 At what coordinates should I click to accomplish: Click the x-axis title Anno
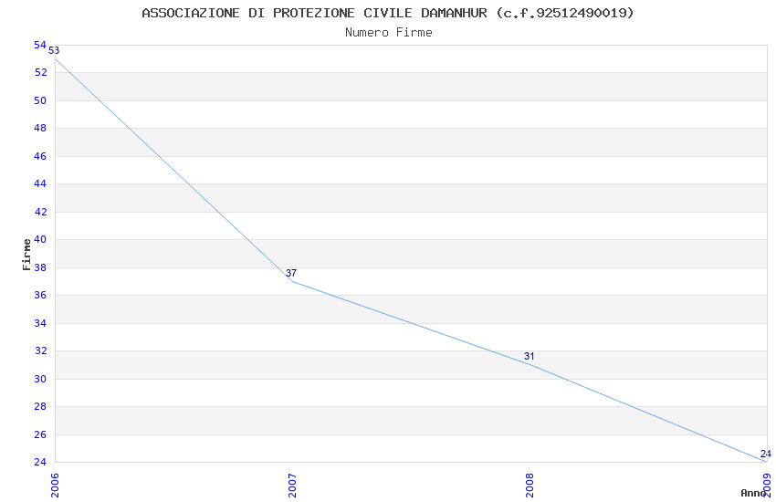753,493
